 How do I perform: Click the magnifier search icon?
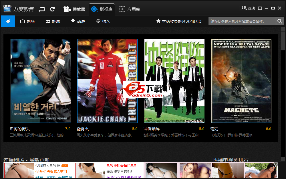tap(280, 21)
